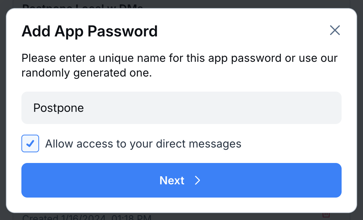Focus the text field containing Postpone
Image resolution: width=363 pixels, height=220 pixels.
[x=181, y=107]
